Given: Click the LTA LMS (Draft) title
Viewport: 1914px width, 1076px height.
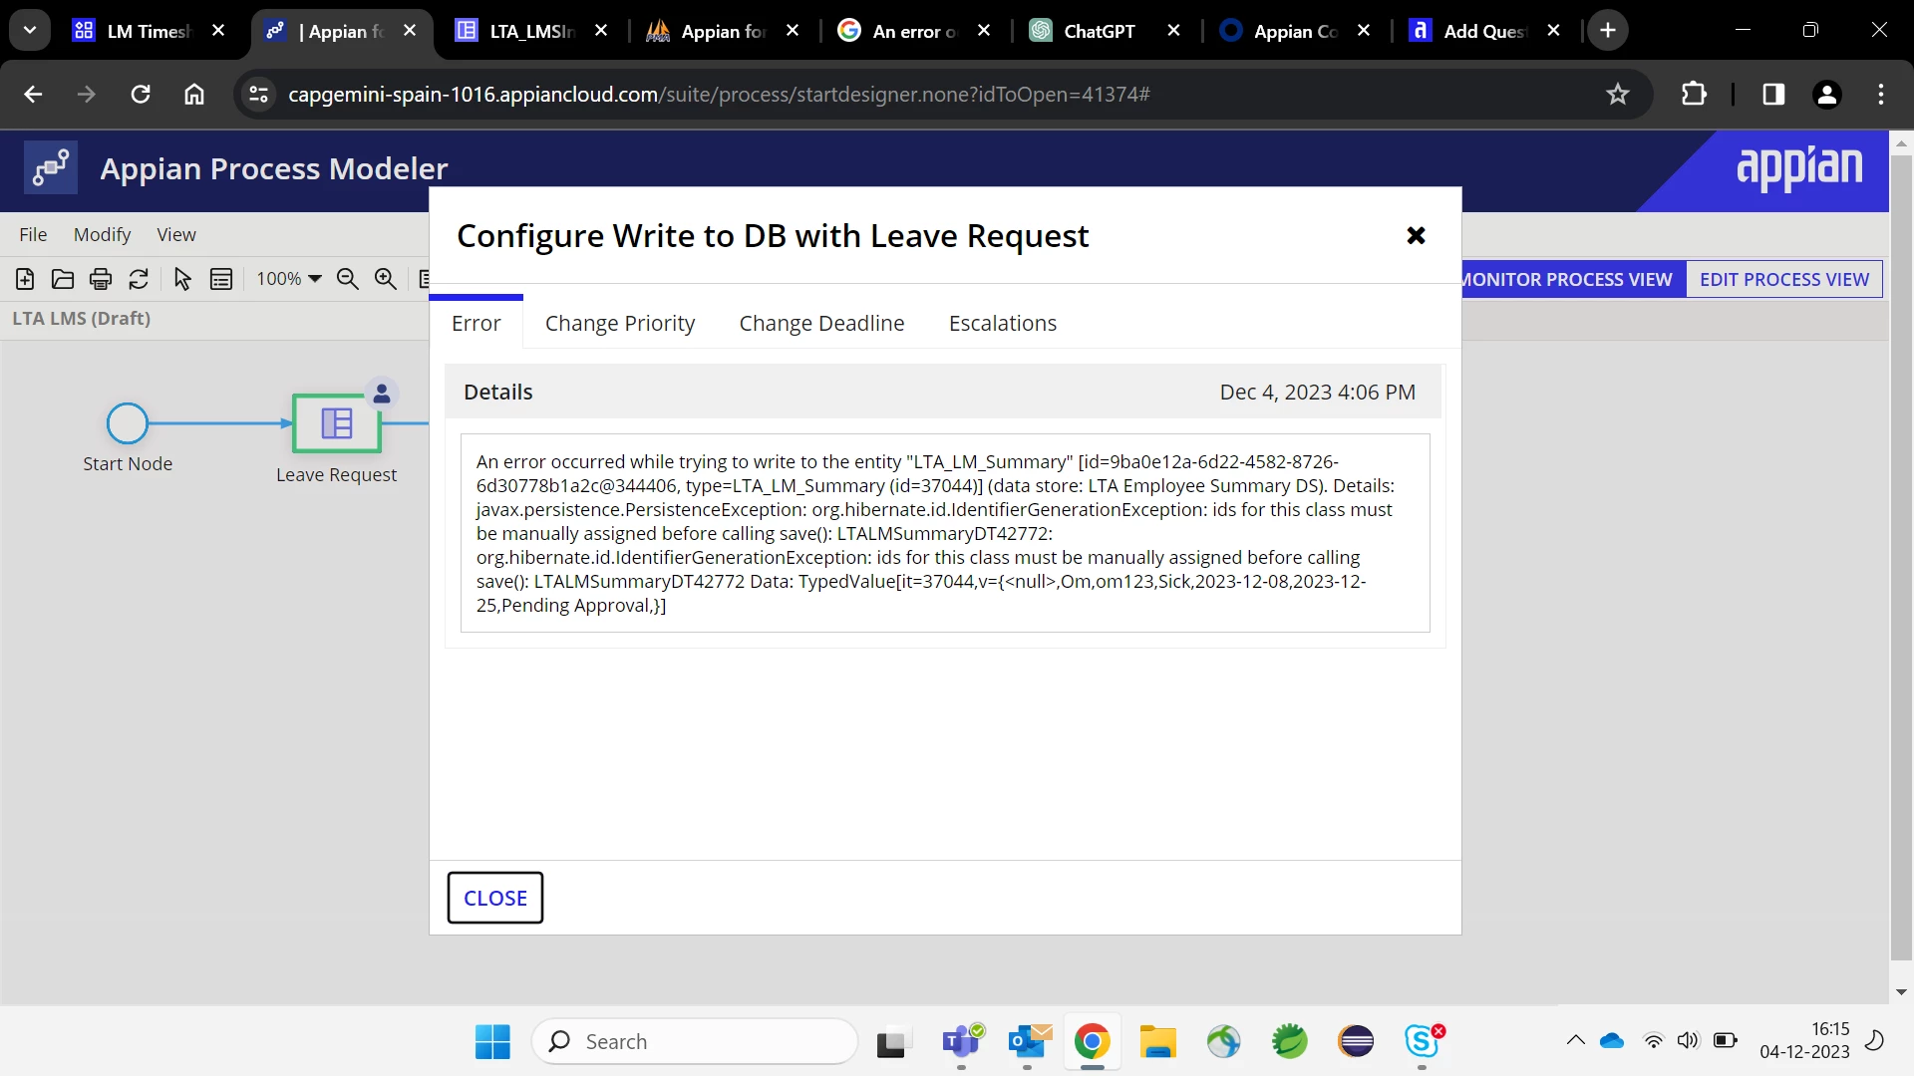Looking at the screenshot, I should (x=82, y=319).
